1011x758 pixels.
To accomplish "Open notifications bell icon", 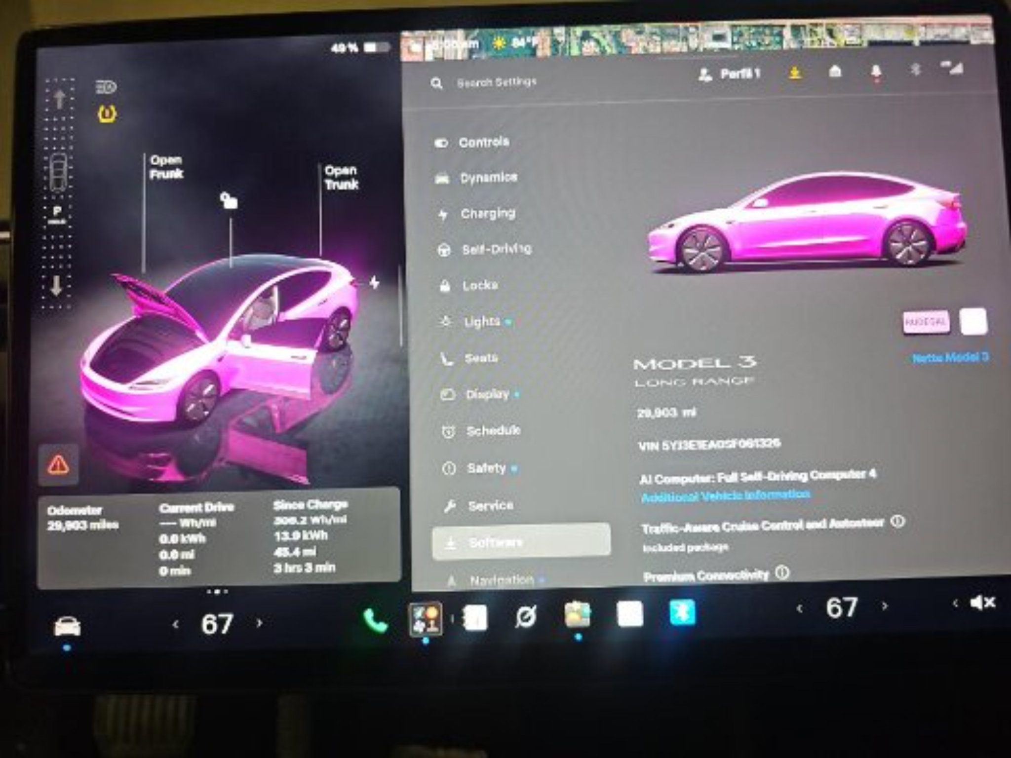I will pos(876,72).
